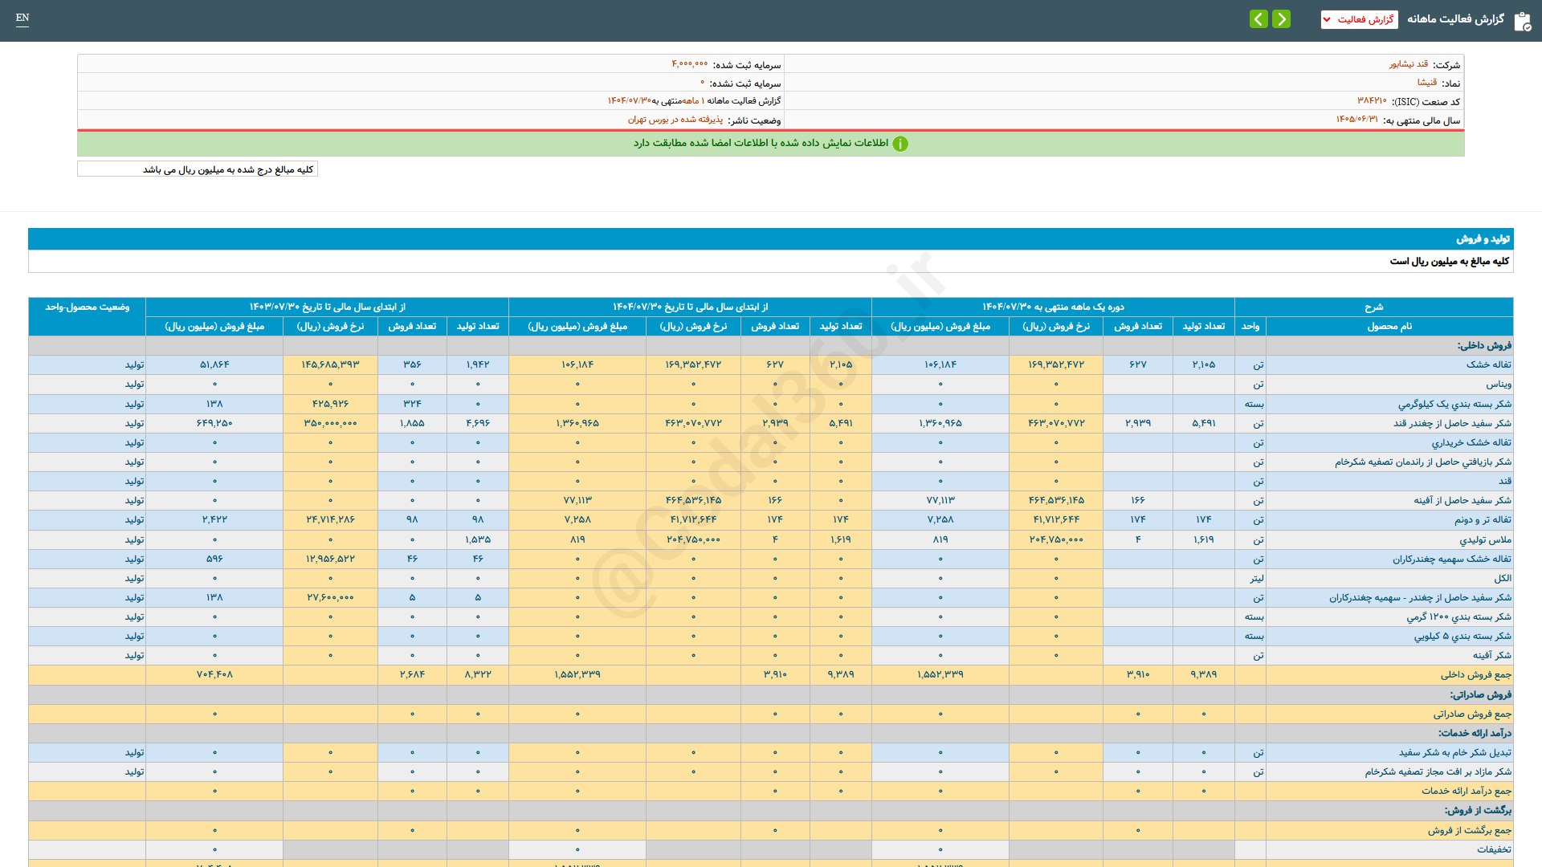Viewport: 1542px width, 867px height.
Task: Click the info icon in green banner
Action: tap(900, 144)
